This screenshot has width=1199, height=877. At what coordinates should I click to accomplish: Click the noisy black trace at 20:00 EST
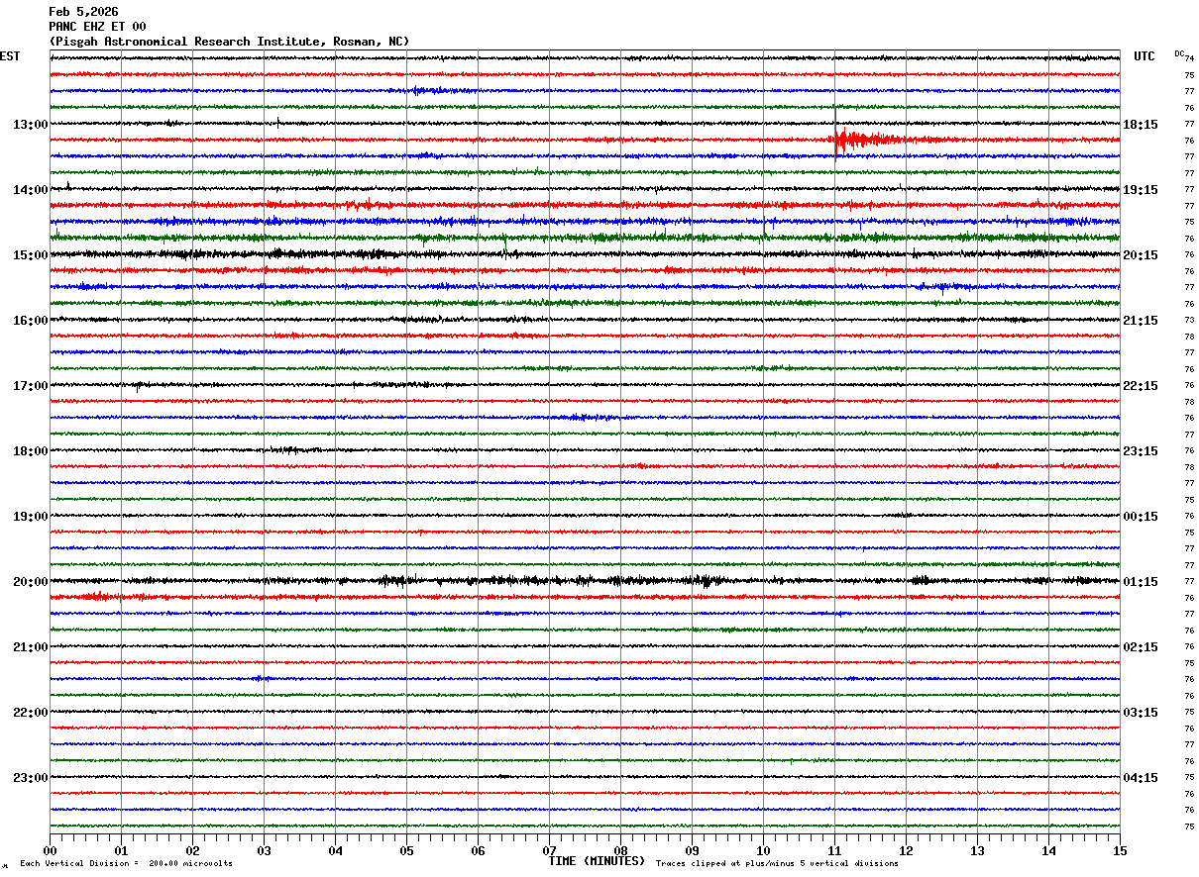click(585, 581)
